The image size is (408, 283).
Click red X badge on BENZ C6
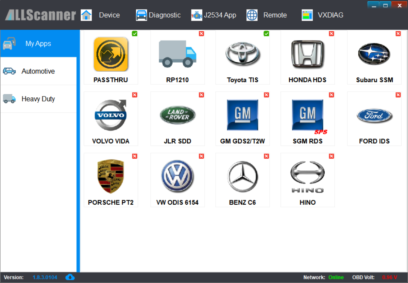click(266, 156)
